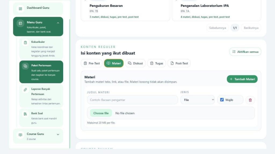
Task: Click the Bank Soal library icon
Action: coord(25,114)
